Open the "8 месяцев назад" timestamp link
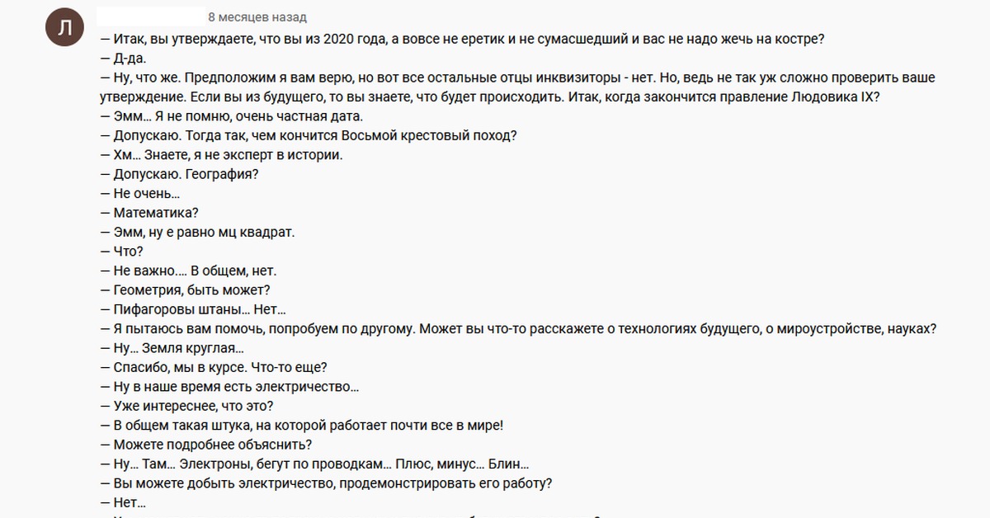 click(x=257, y=16)
